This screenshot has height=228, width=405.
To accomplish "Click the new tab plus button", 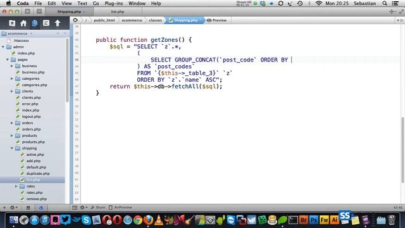I will pyautogui.click(x=392, y=11).
